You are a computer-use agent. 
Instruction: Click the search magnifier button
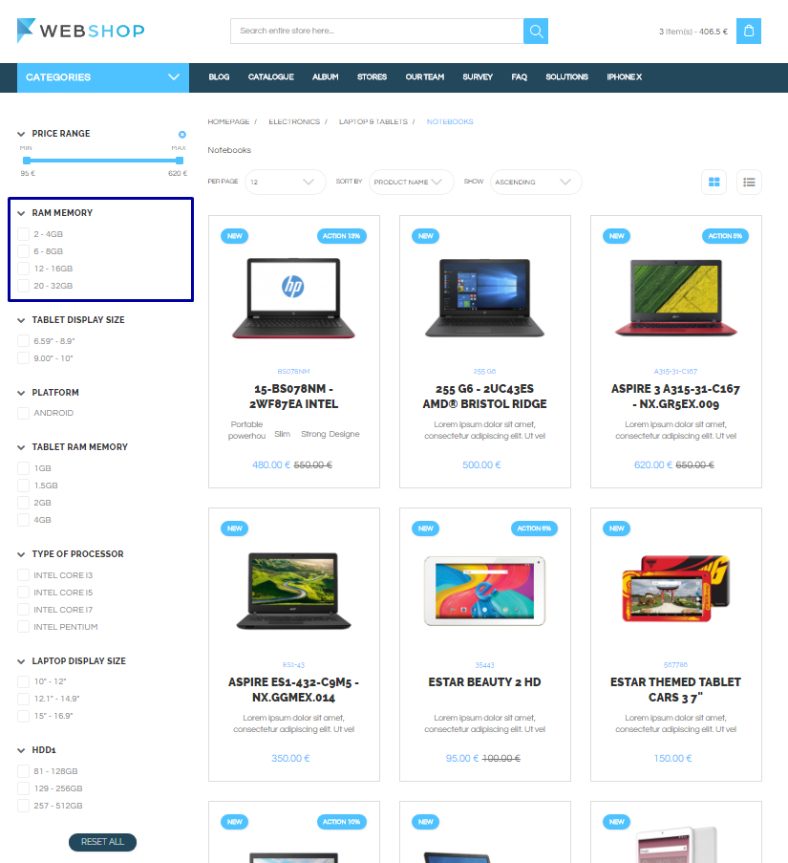pyautogui.click(x=536, y=32)
